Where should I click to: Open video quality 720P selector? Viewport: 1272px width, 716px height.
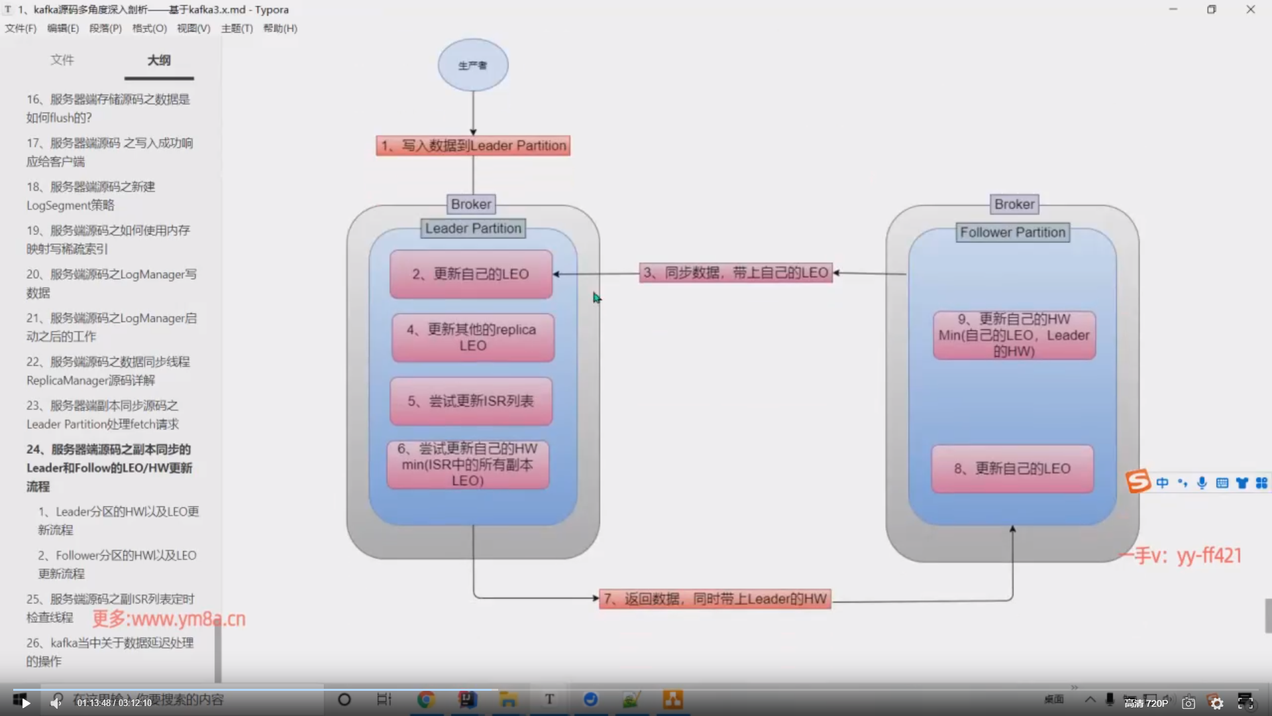click(1146, 703)
